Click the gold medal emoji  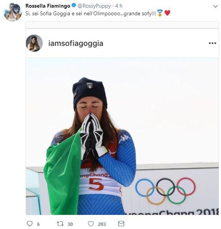pyautogui.click(x=160, y=13)
